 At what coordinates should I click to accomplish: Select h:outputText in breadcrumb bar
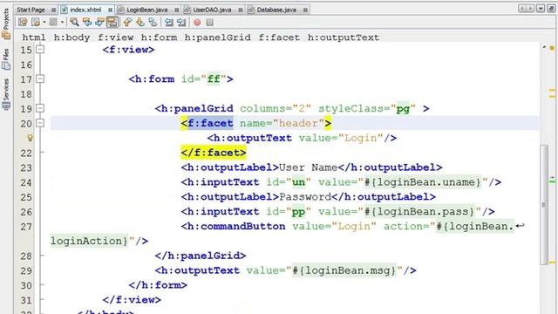click(x=344, y=38)
